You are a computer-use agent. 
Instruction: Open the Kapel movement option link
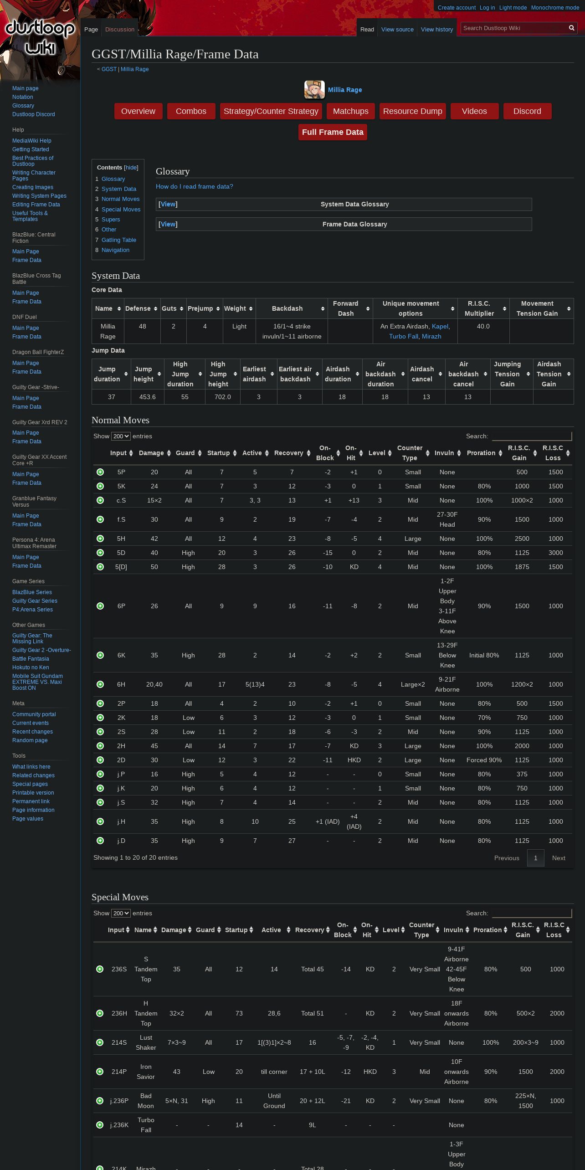pos(440,326)
